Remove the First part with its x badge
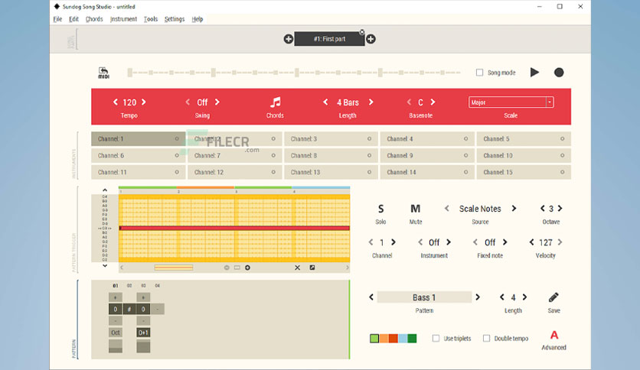This screenshot has width=640, height=370. (x=362, y=32)
